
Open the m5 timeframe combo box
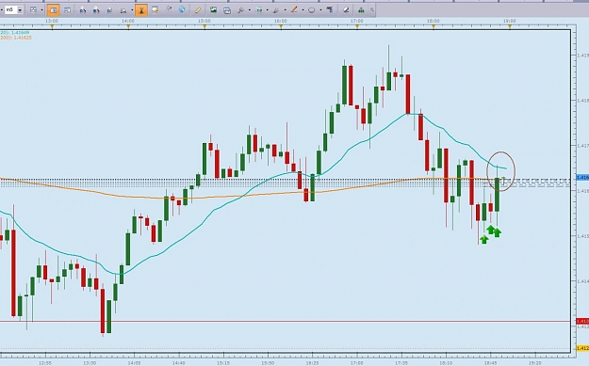pos(12,9)
